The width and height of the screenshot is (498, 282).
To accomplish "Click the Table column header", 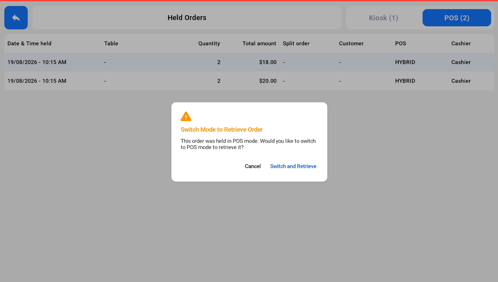I will [111, 43].
